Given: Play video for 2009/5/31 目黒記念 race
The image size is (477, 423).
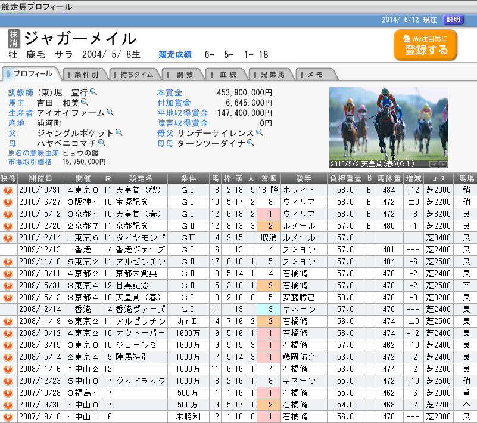Looking at the screenshot, I should click(x=8, y=286).
